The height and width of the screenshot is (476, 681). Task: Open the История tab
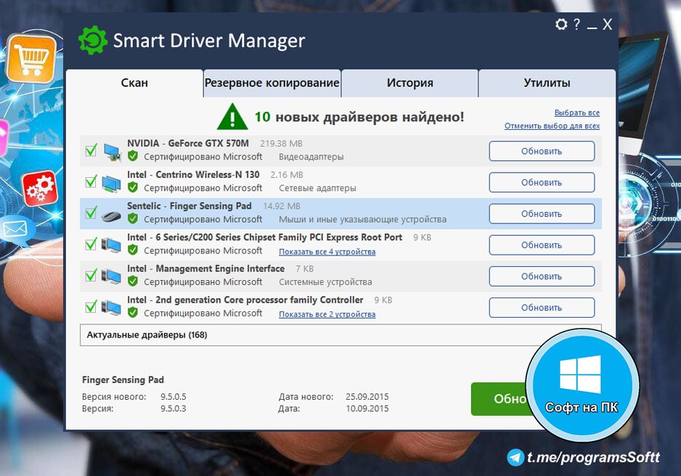point(409,83)
